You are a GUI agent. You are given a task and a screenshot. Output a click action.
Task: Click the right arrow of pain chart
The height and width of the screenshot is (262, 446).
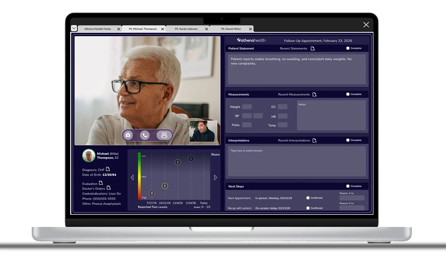(216, 177)
